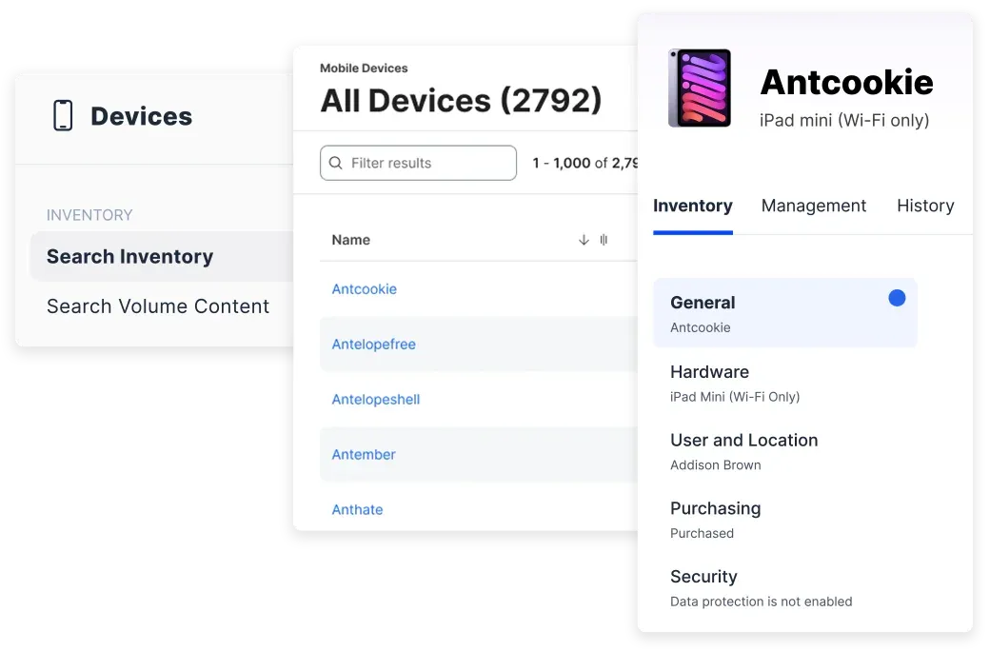Click the magnifier icon in filter box

336,163
